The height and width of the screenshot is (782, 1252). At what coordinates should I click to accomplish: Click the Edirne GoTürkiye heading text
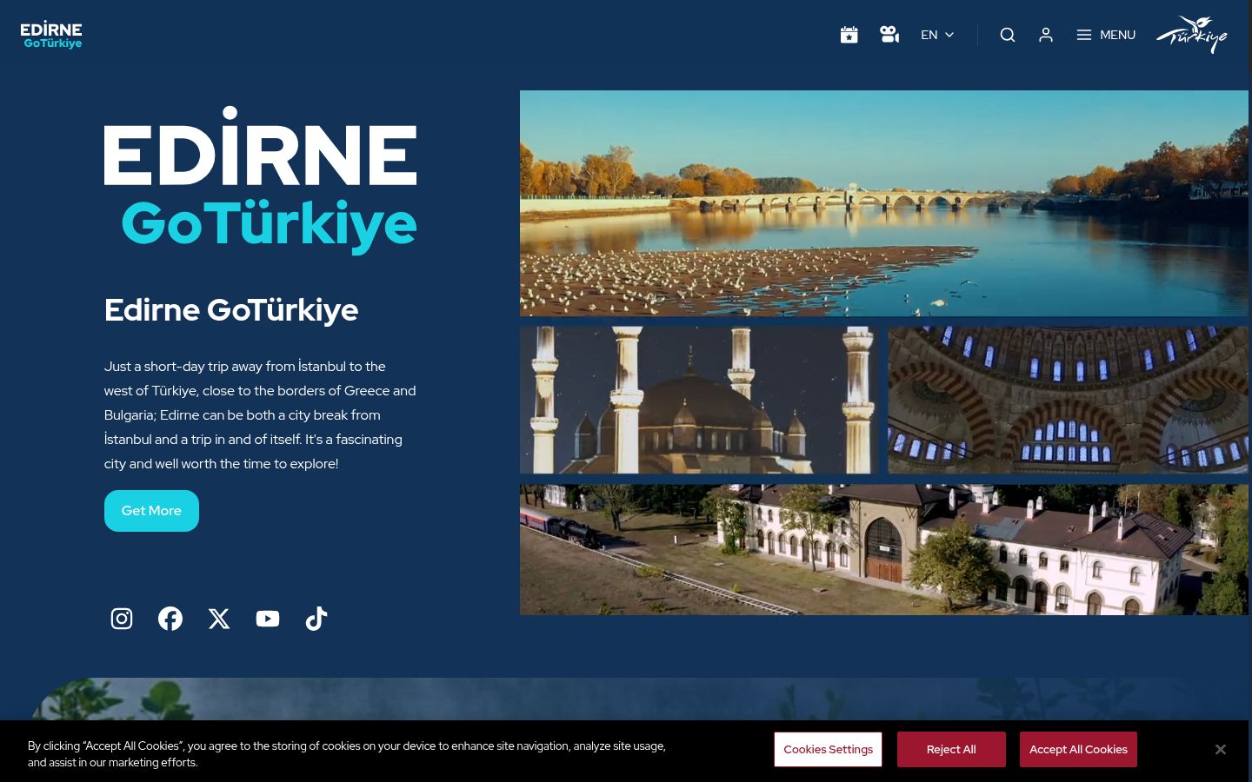[231, 310]
